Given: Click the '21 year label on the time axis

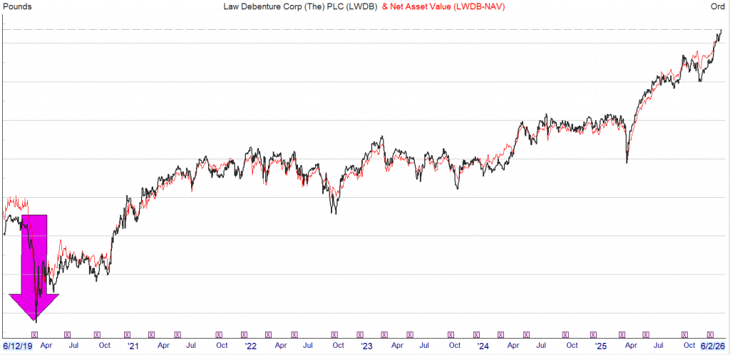Looking at the screenshot, I should [133, 346].
